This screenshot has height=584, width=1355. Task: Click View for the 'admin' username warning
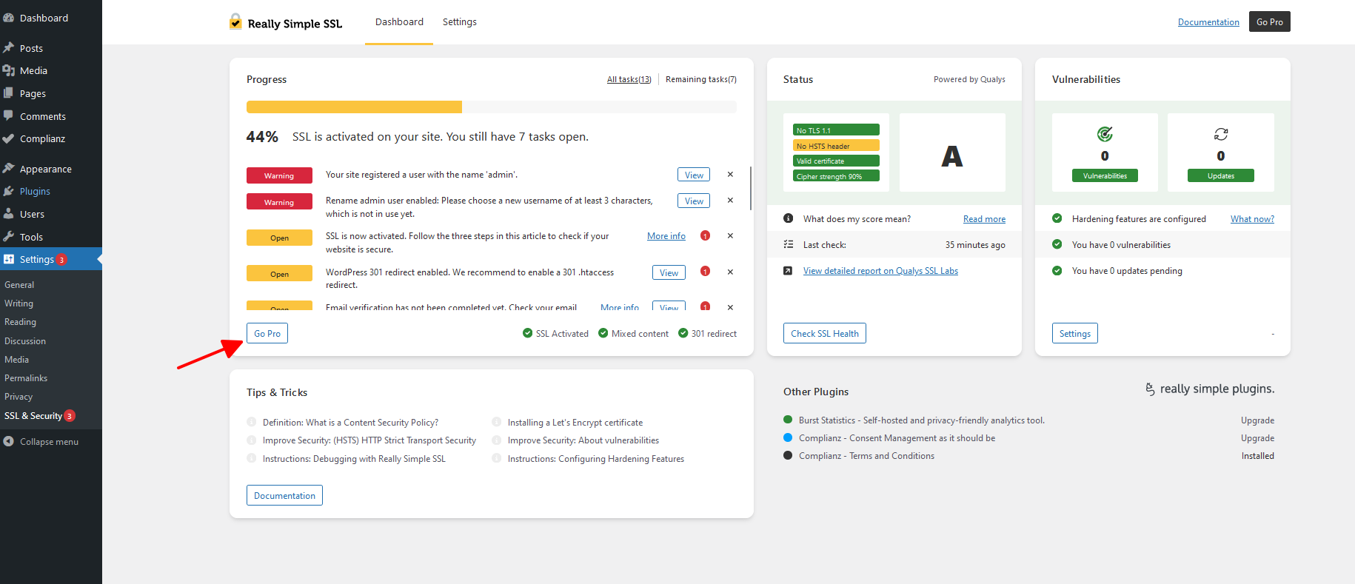click(x=694, y=175)
